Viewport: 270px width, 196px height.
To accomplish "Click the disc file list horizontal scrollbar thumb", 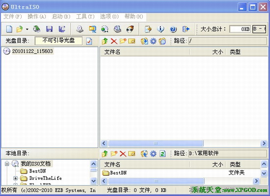I will (156, 143).
